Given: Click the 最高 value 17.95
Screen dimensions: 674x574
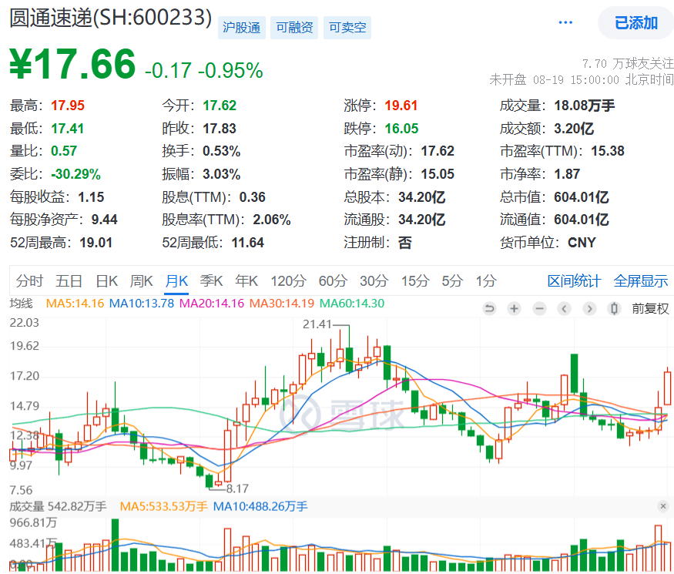Looking at the screenshot, I should tap(68, 106).
